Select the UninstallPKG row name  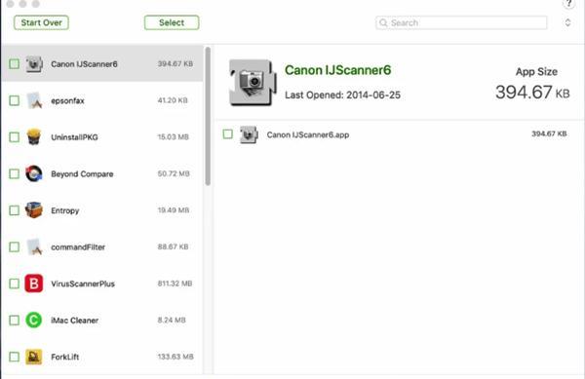click(x=74, y=137)
